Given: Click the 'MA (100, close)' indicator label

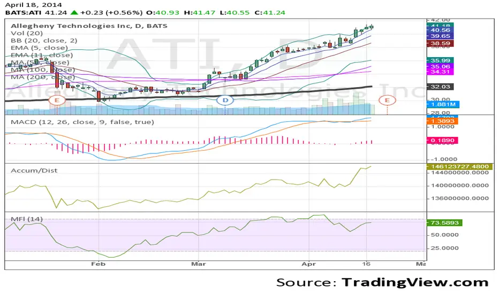Looking at the screenshot, I should 43,70.
